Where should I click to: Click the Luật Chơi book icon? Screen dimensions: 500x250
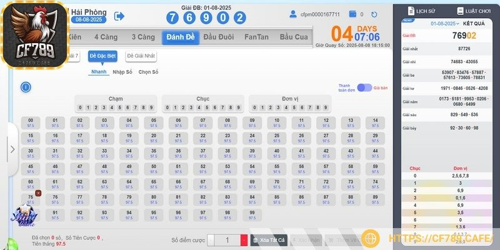coord(460,11)
